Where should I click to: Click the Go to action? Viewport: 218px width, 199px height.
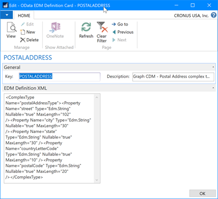click(x=120, y=24)
